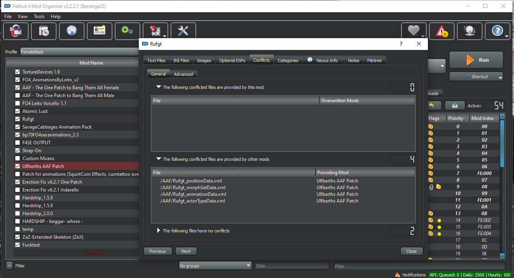The width and height of the screenshot is (514, 278).
Task: Click the Notifications warning icon in status bar
Action: 398,275
